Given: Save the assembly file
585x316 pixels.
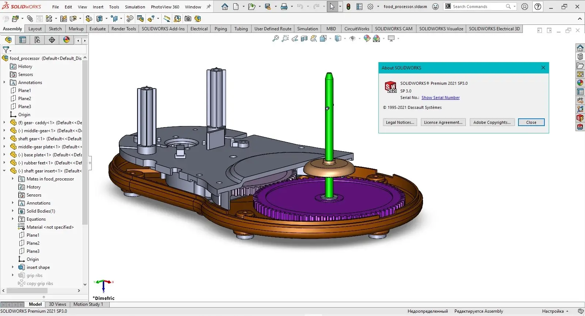Looking at the screenshot, I should [x=268, y=7].
